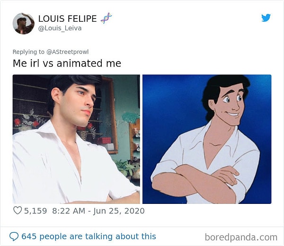This screenshot has width=284, height=246.
Task: Open "645 people are talking about this"
Action: click(x=89, y=236)
